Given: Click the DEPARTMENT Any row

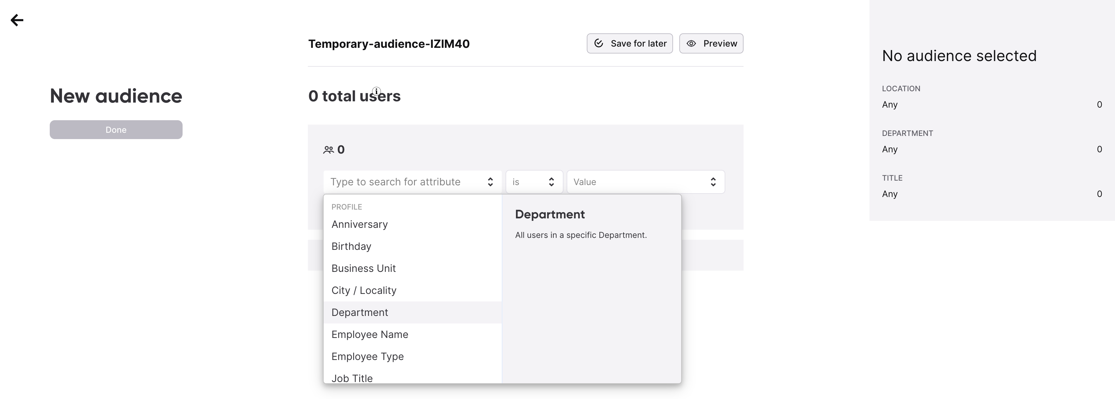Looking at the screenshot, I should tap(992, 149).
